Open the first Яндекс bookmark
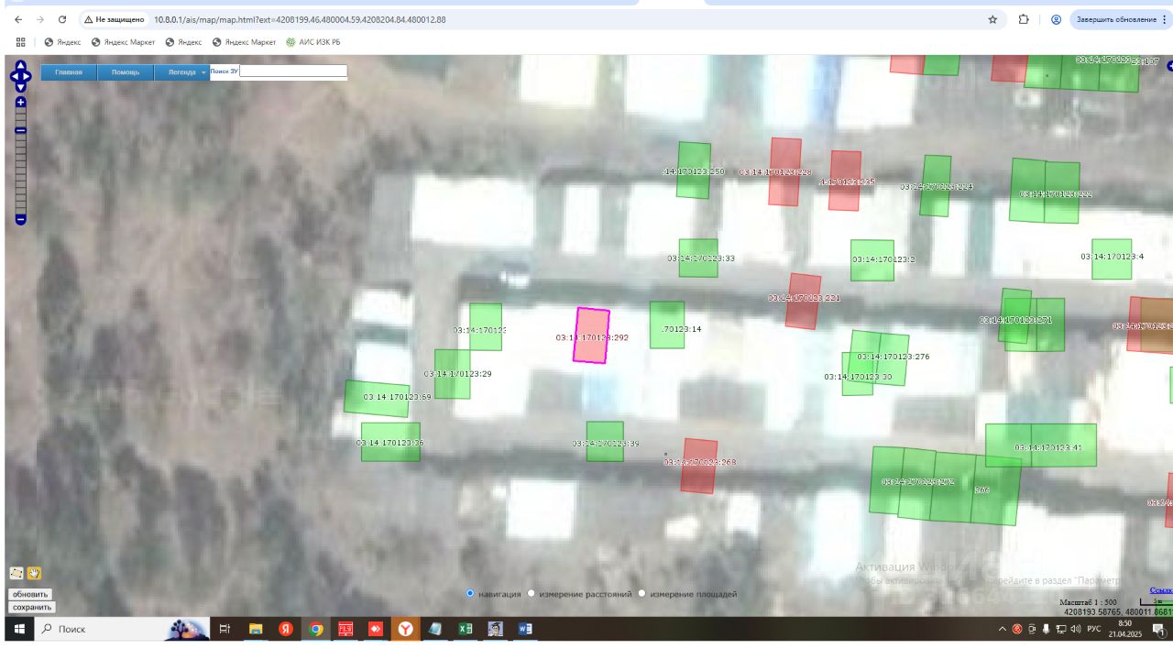Image resolution: width=1173 pixels, height=660 pixels. (62, 41)
